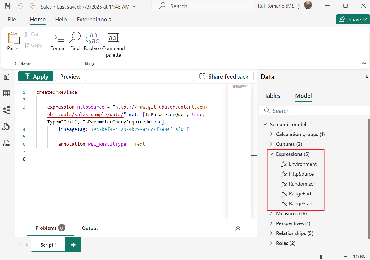The width and height of the screenshot is (370, 260).
Task: Open the DAX query view icon
Action: (x=6, y=126)
